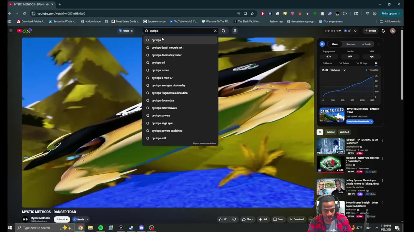
Task: Click the Share button under the video
Action: tap(247, 219)
